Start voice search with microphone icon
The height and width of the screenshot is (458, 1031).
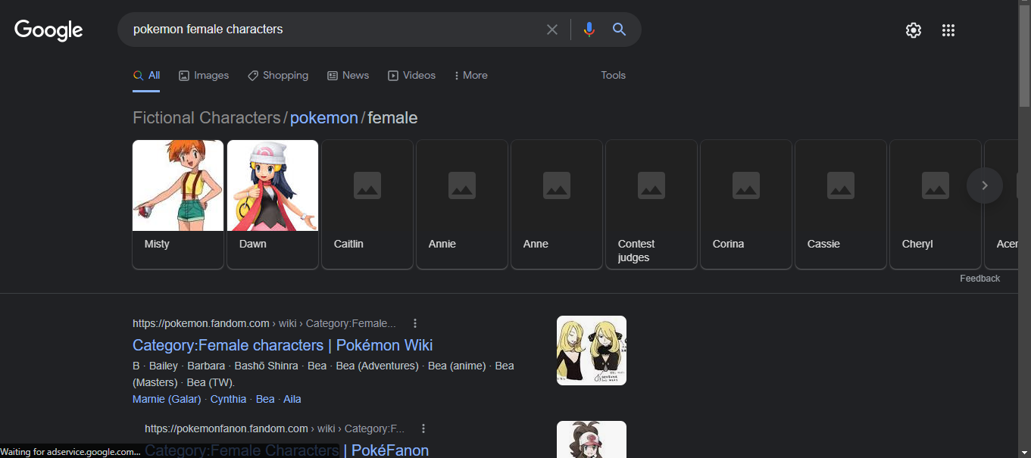[589, 30]
